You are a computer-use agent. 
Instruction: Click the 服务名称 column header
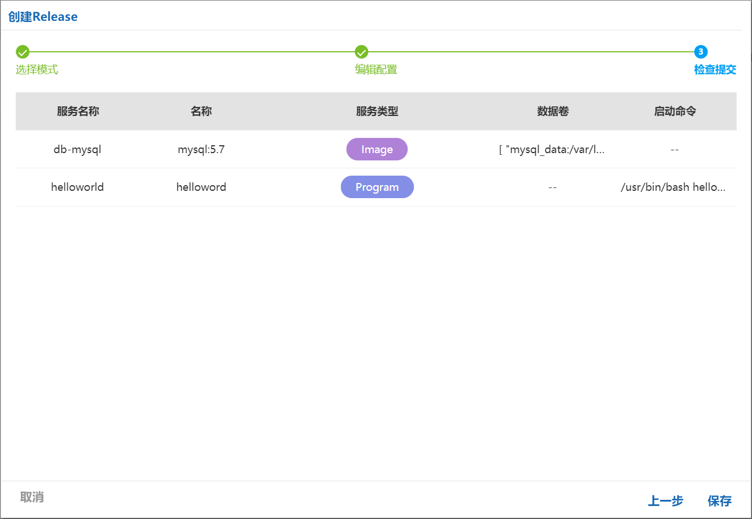click(x=78, y=111)
